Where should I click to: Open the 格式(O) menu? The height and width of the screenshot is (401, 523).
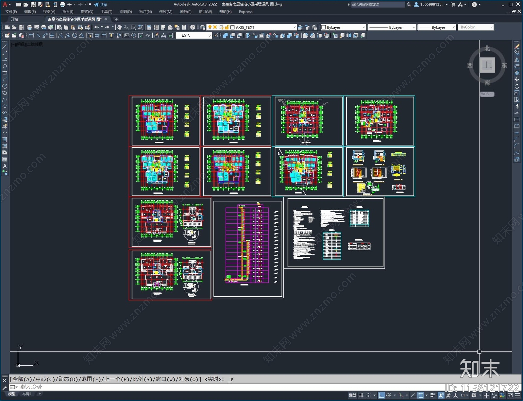(x=87, y=12)
